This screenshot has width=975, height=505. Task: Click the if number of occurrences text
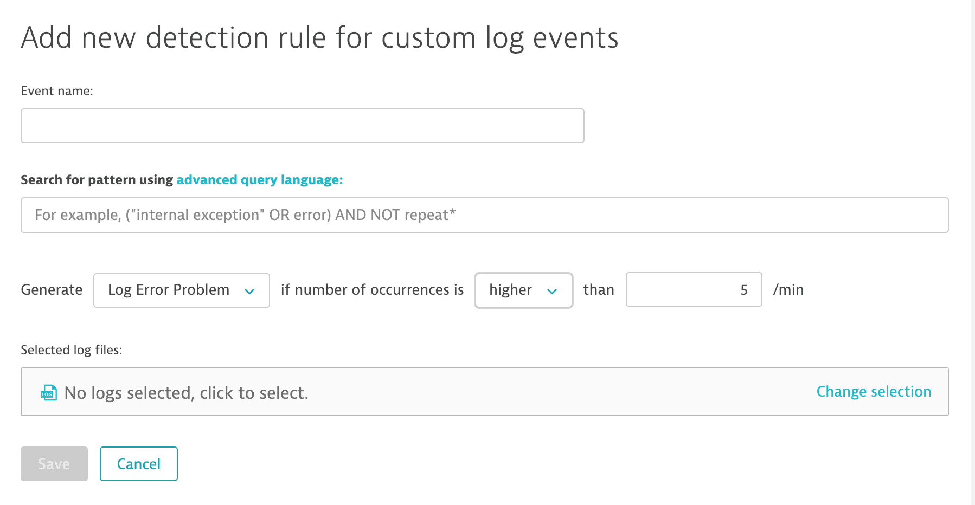[372, 290]
